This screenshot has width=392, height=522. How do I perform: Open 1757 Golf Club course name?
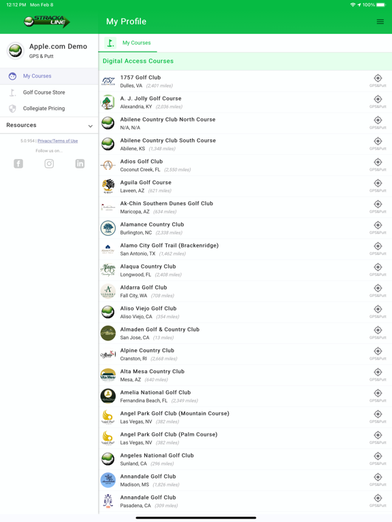(140, 77)
